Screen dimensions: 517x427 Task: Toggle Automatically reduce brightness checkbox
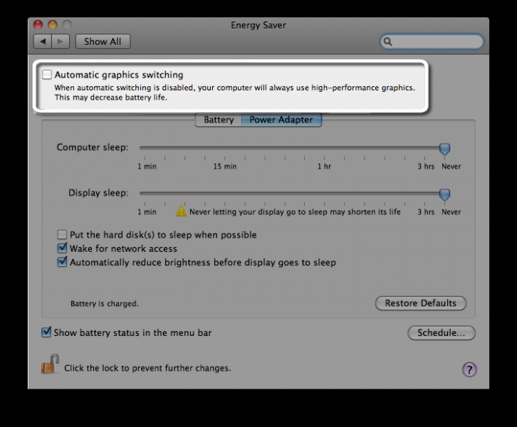click(x=62, y=262)
